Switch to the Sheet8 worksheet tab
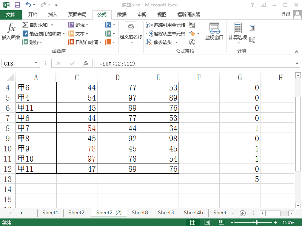Viewport: 302px width, 226px height. tap(140, 212)
